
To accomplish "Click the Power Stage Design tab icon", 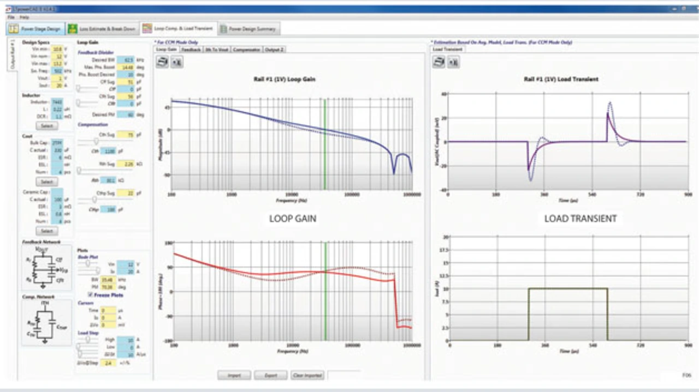I will 14,28.
